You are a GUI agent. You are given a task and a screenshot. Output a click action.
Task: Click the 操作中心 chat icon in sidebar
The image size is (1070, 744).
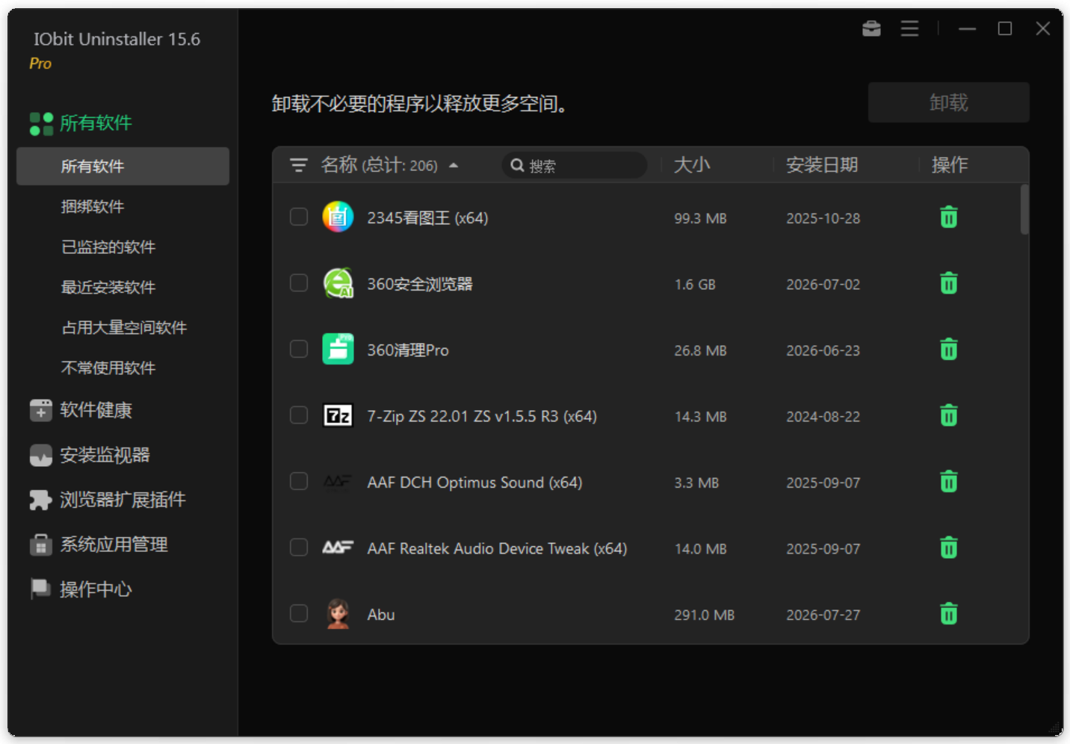[41, 589]
